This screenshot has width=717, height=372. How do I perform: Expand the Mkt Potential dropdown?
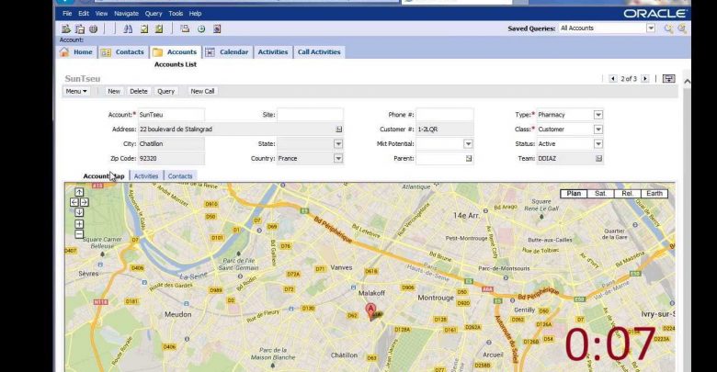[x=468, y=144]
